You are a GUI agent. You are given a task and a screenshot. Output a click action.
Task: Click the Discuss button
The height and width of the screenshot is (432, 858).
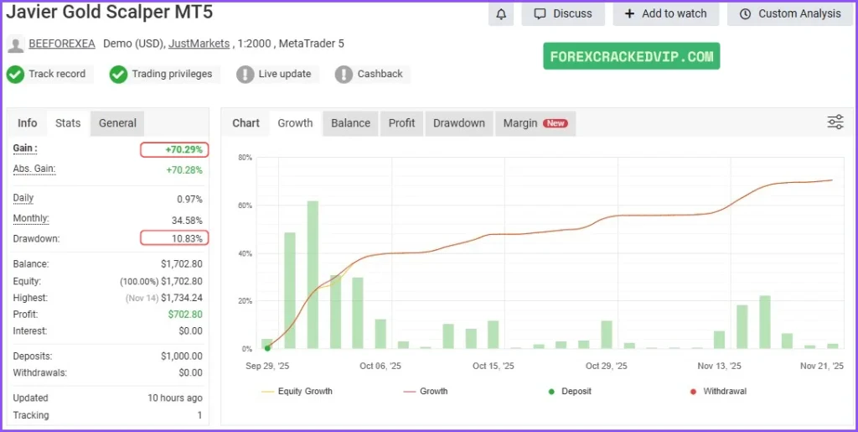coord(562,13)
